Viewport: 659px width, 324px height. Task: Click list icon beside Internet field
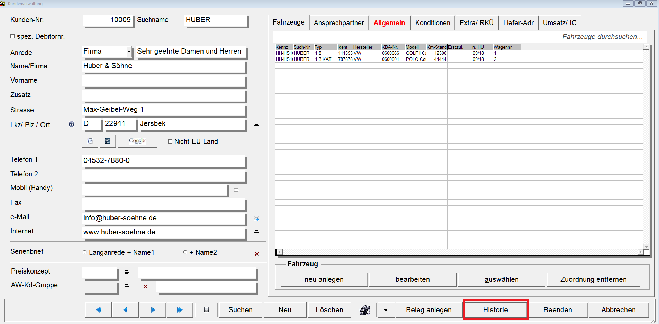tap(256, 232)
